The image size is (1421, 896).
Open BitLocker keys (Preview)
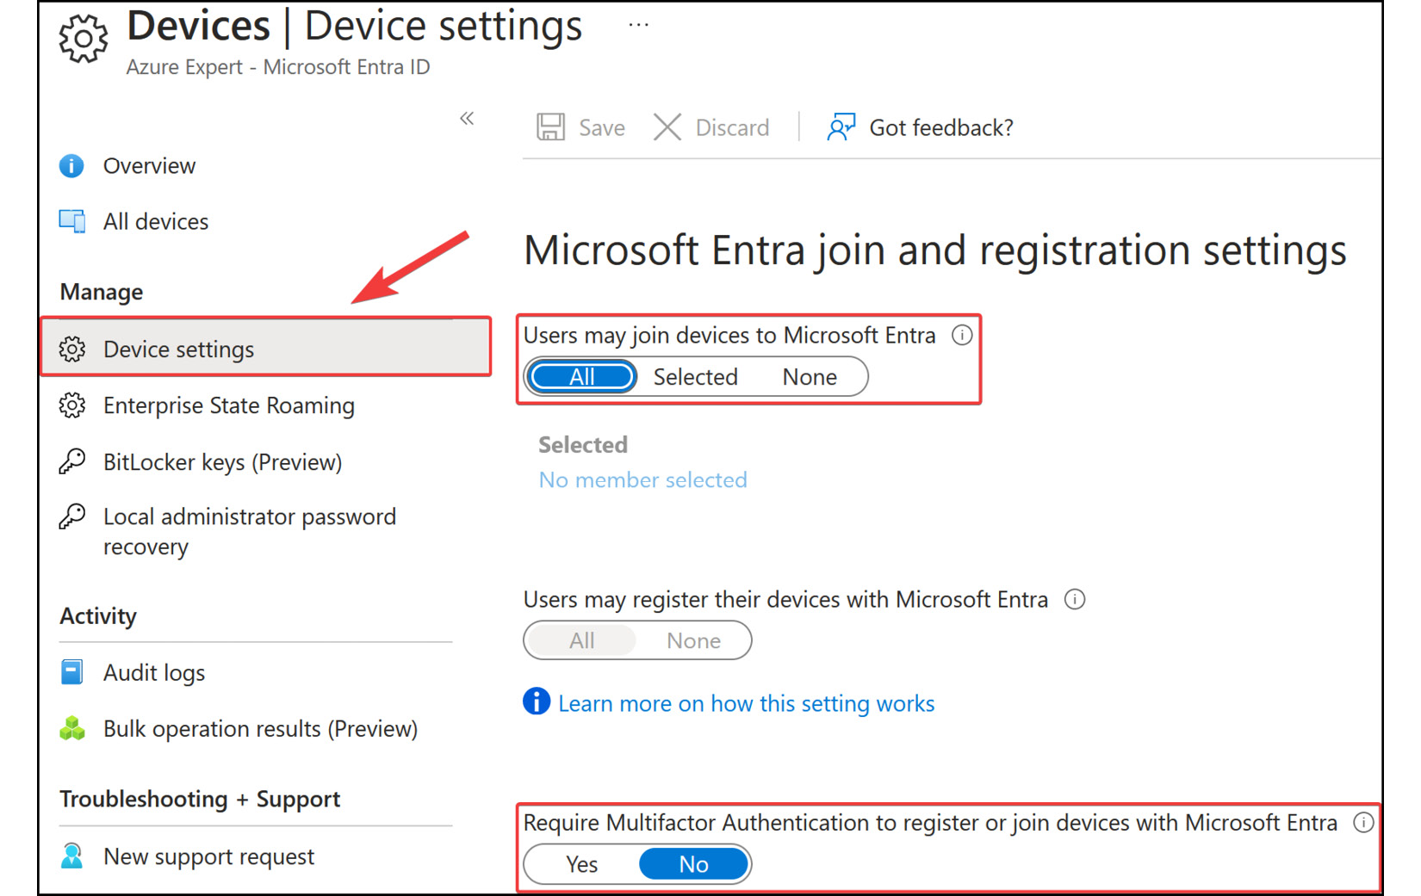[x=223, y=462]
